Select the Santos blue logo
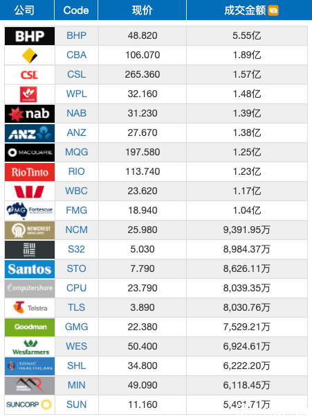This screenshot has height=419, width=312. coord(30,269)
